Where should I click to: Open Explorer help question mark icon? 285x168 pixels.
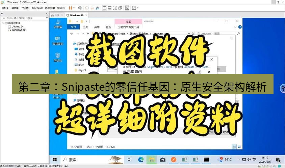click(x=240, y=27)
